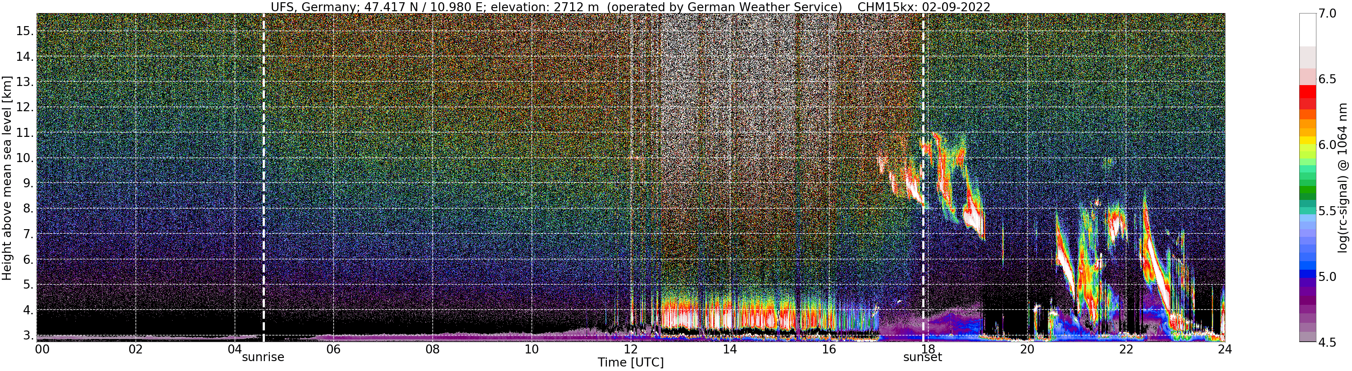This screenshot has height=371, width=1352.
Task: Click the white top band of the colorbar
Action: click(x=1308, y=30)
